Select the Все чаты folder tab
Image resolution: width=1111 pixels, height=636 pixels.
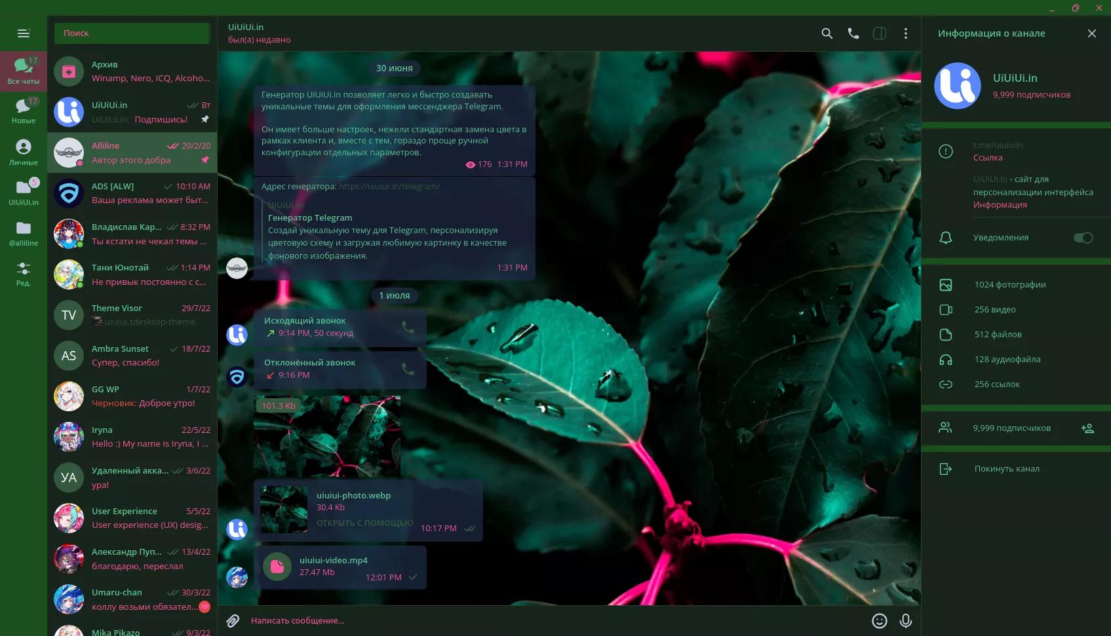24,71
